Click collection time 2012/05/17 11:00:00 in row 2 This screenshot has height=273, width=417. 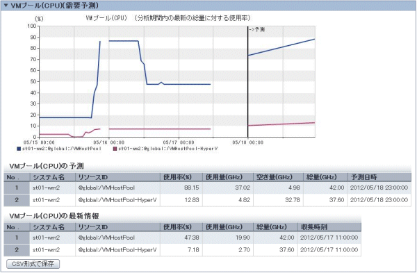click(x=329, y=249)
